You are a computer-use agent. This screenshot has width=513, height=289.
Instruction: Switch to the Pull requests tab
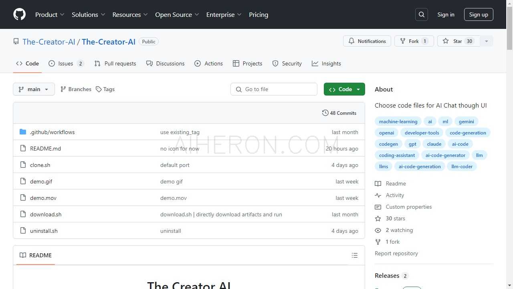coord(115,63)
